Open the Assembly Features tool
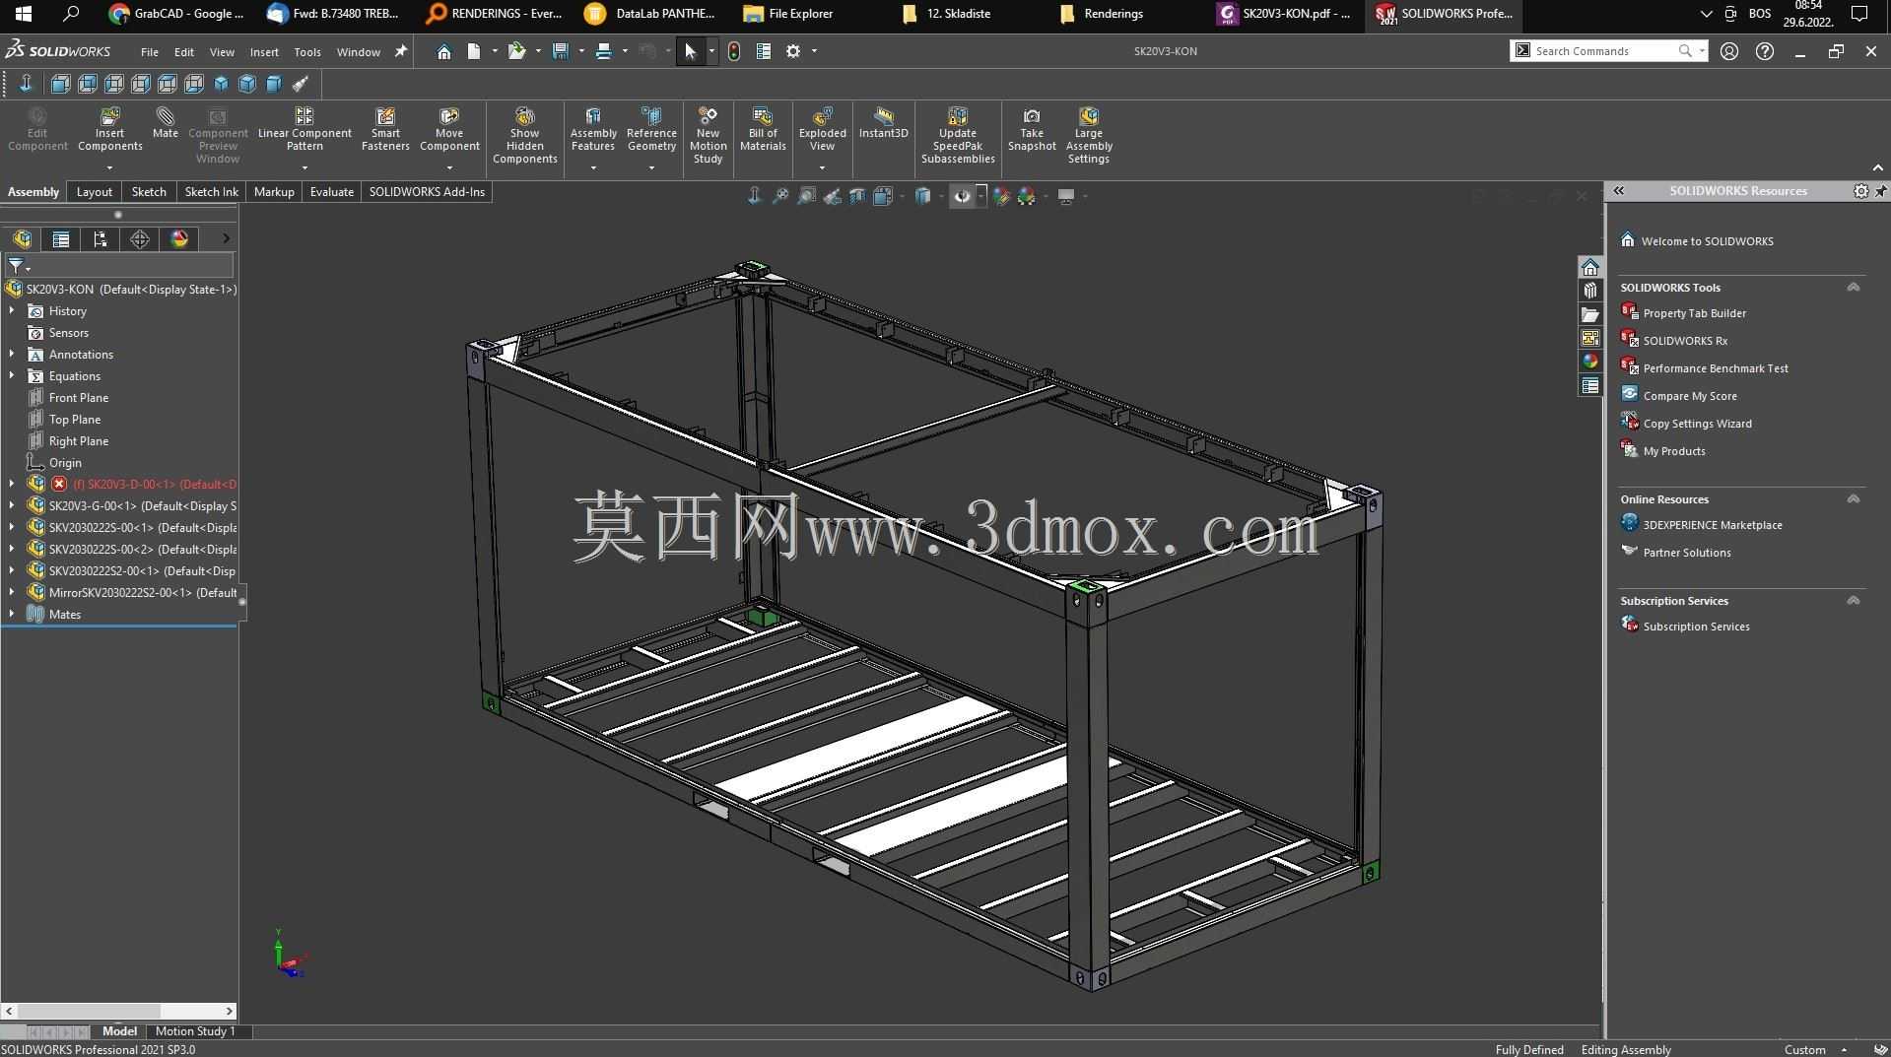Image resolution: width=1891 pixels, height=1057 pixels. [593, 129]
